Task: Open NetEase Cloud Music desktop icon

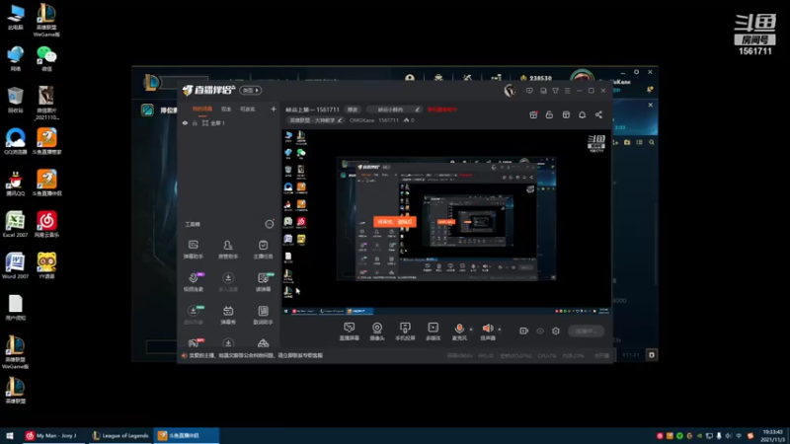Action: pos(46,225)
